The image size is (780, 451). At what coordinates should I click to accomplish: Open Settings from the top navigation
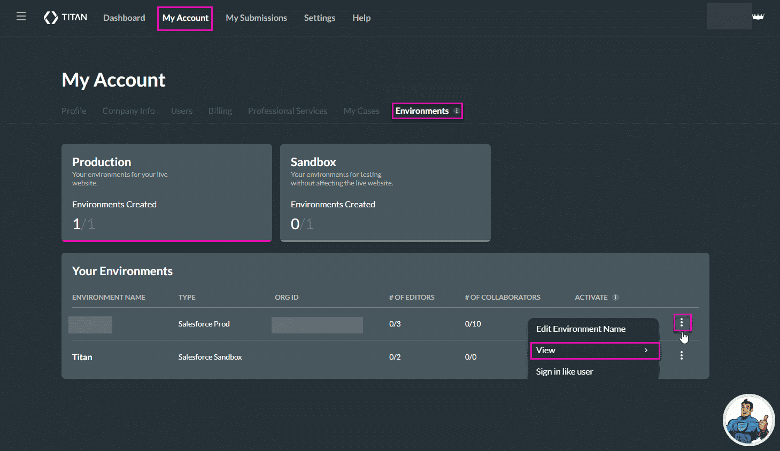(x=320, y=18)
